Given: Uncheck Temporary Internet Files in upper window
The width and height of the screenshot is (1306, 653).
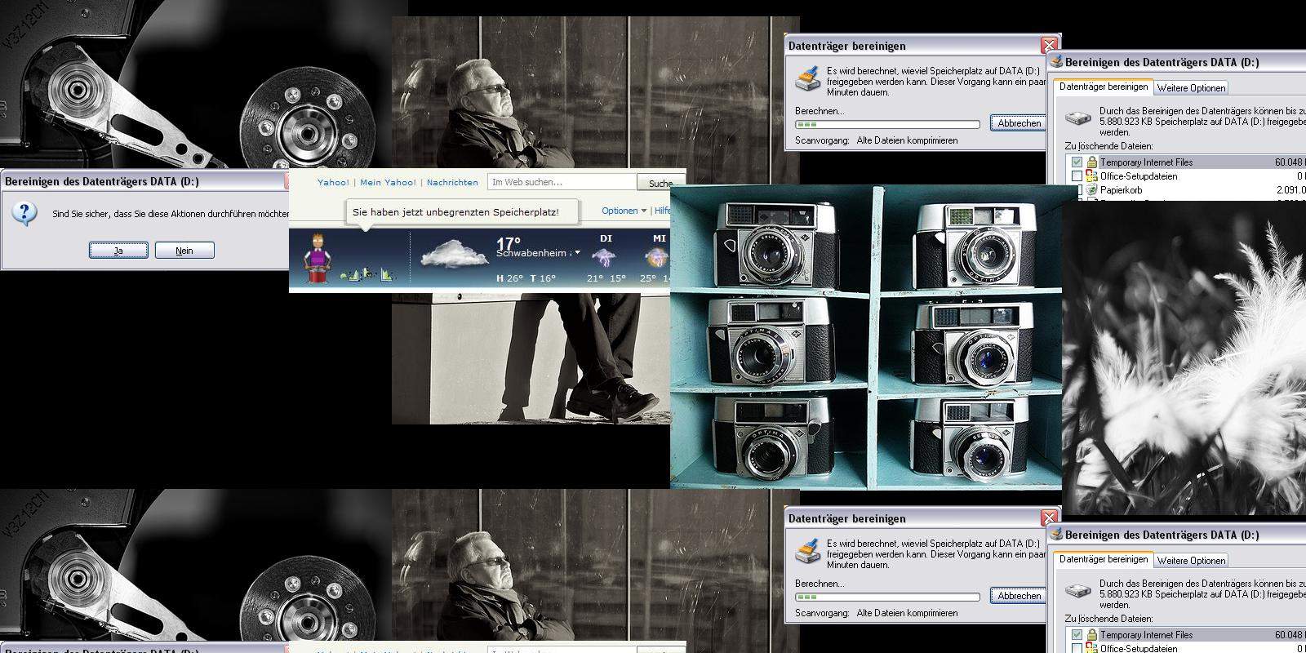Looking at the screenshot, I should point(1077,162).
